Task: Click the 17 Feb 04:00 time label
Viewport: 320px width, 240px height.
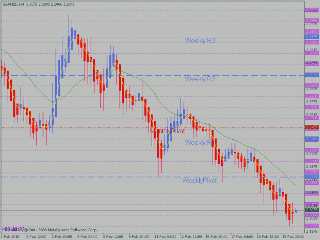Action: [242, 236]
